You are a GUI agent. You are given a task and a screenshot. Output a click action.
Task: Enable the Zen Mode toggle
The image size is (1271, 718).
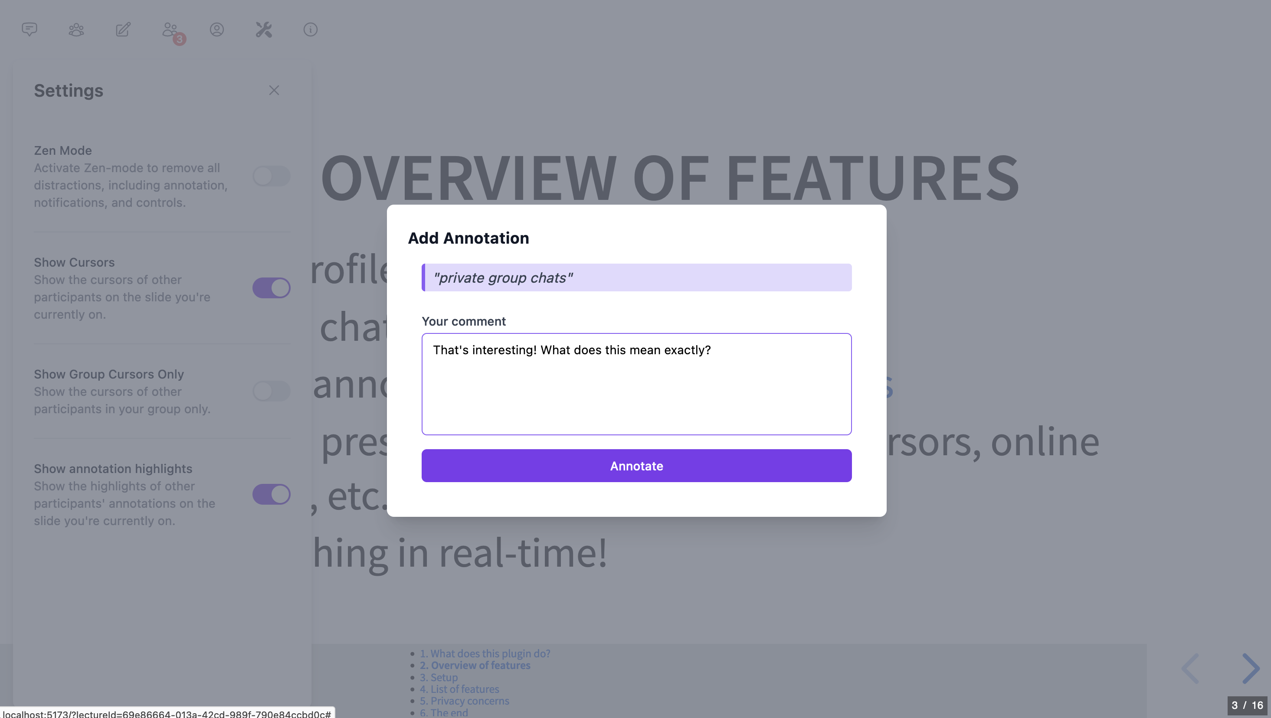(271, 176)
